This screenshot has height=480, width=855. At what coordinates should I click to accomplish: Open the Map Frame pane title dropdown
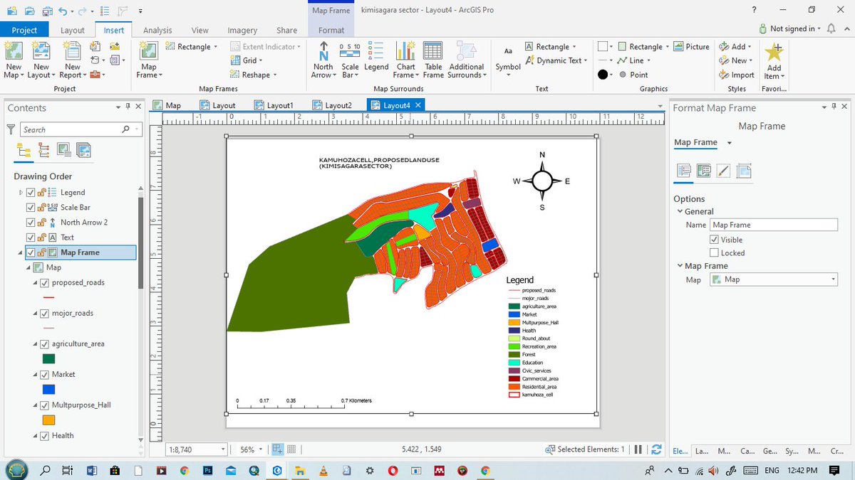(x=729, y=142)
